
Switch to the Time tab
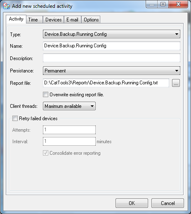click(x=34, y=20)
